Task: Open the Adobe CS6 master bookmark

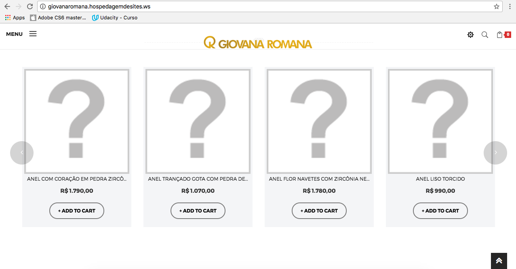Action: (58, 18)
